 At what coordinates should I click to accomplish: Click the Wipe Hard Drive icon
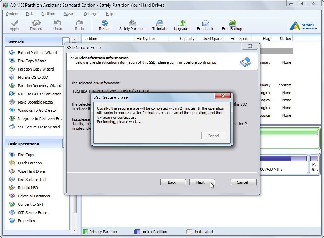pos(12,171)
